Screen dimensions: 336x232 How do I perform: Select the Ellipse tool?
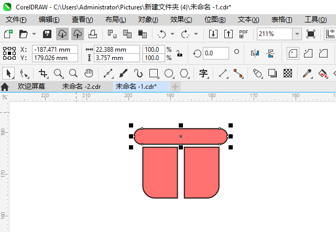169,74
